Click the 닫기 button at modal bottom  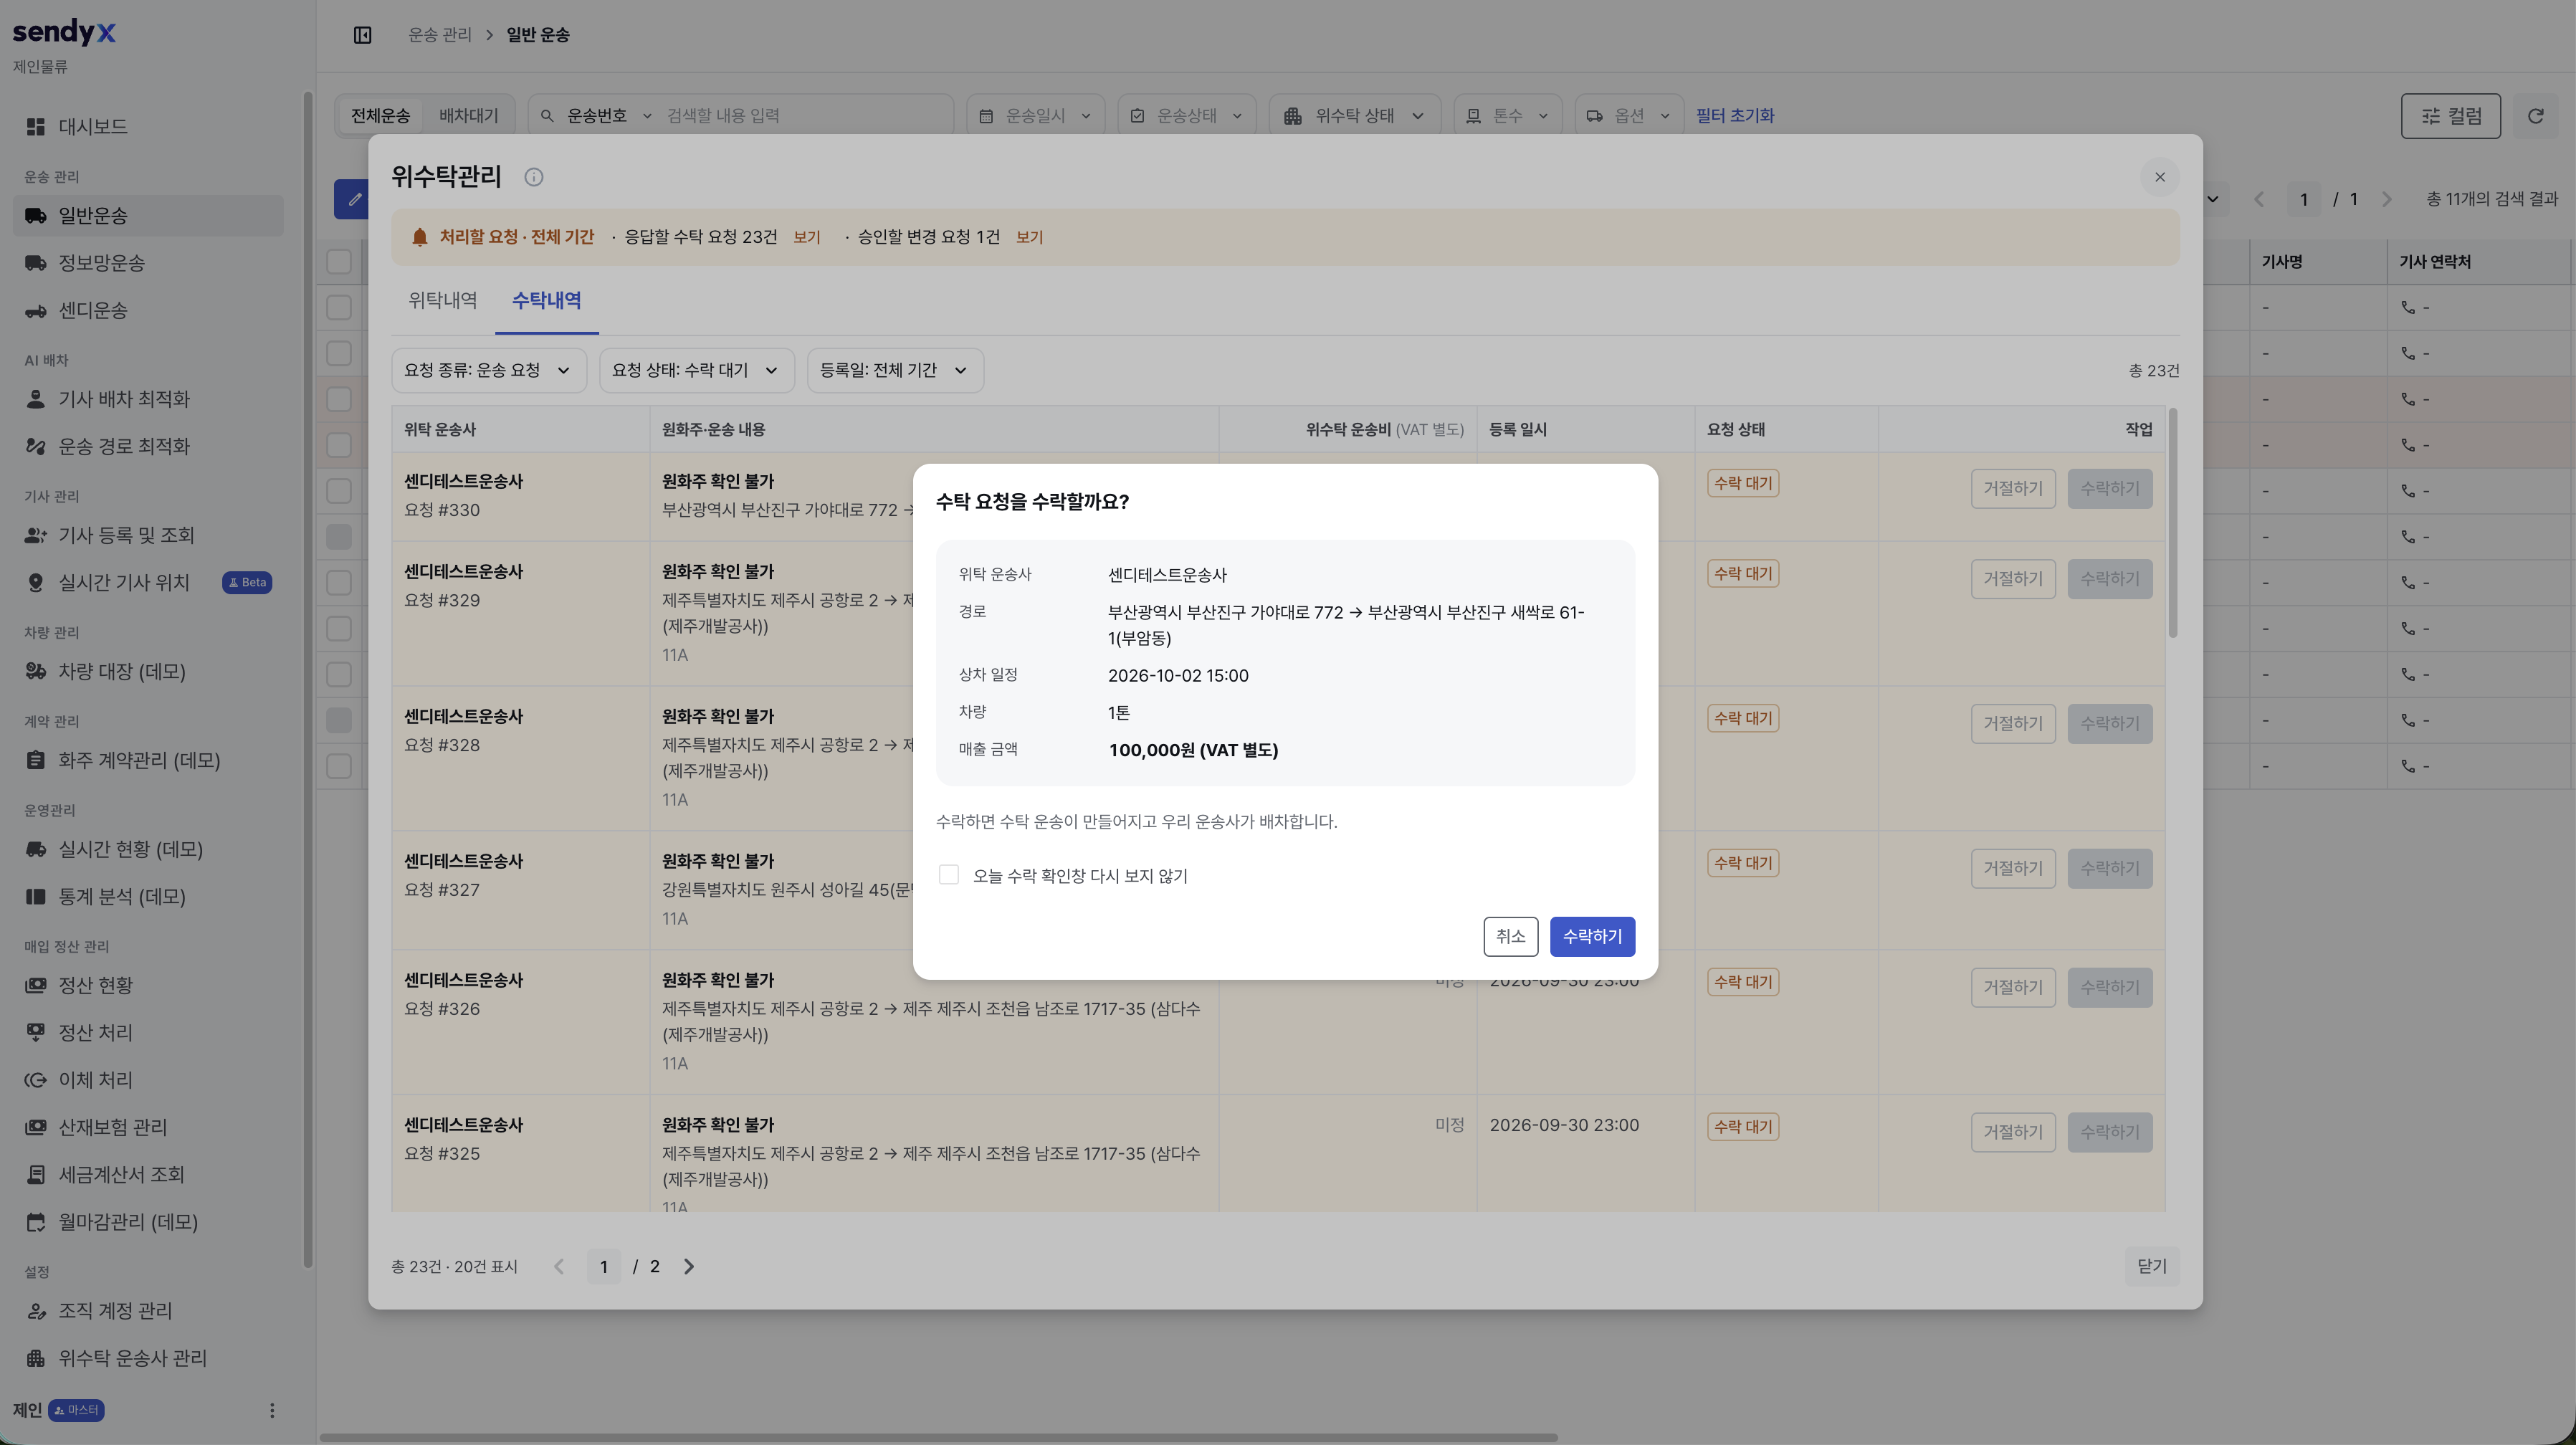pos(2151,1266)
